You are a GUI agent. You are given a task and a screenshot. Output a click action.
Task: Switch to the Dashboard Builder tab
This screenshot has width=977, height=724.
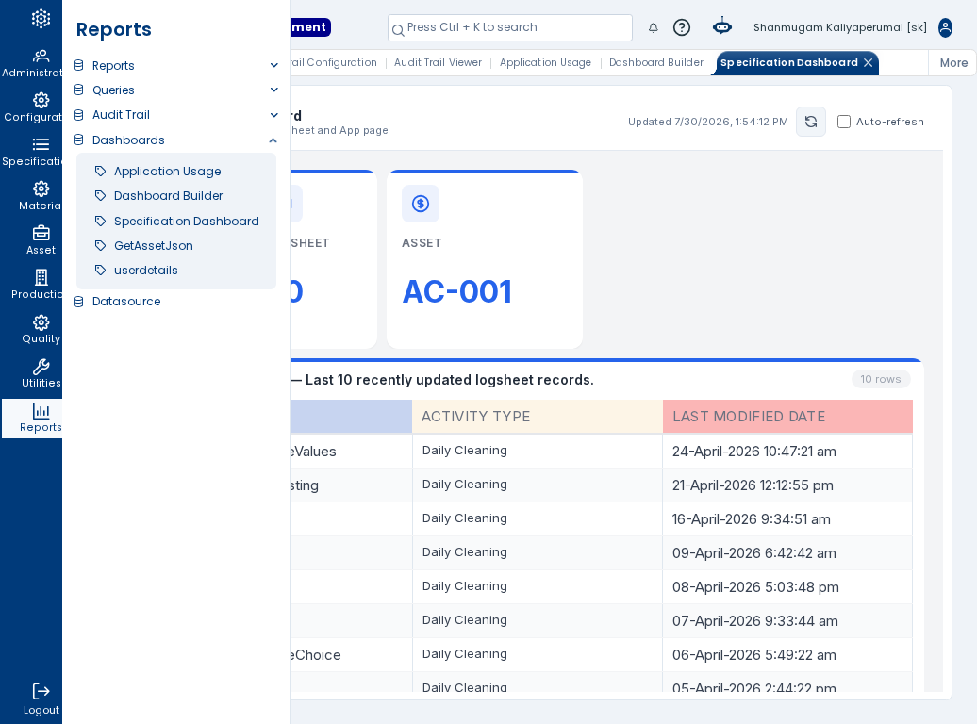click(656, 62)
